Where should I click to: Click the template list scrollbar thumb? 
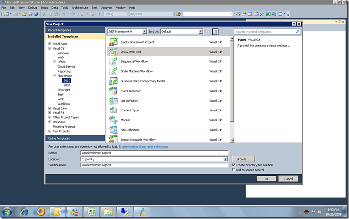(x=232, y=81)
